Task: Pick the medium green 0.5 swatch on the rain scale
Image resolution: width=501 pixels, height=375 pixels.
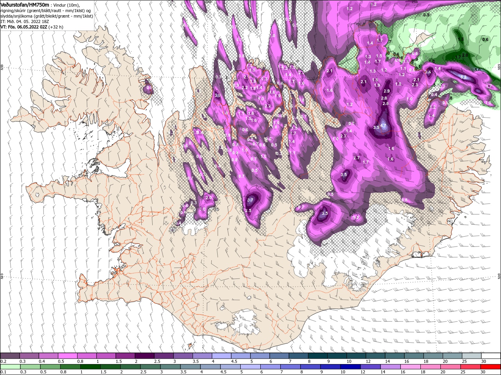Action: (x=50, y=366)
